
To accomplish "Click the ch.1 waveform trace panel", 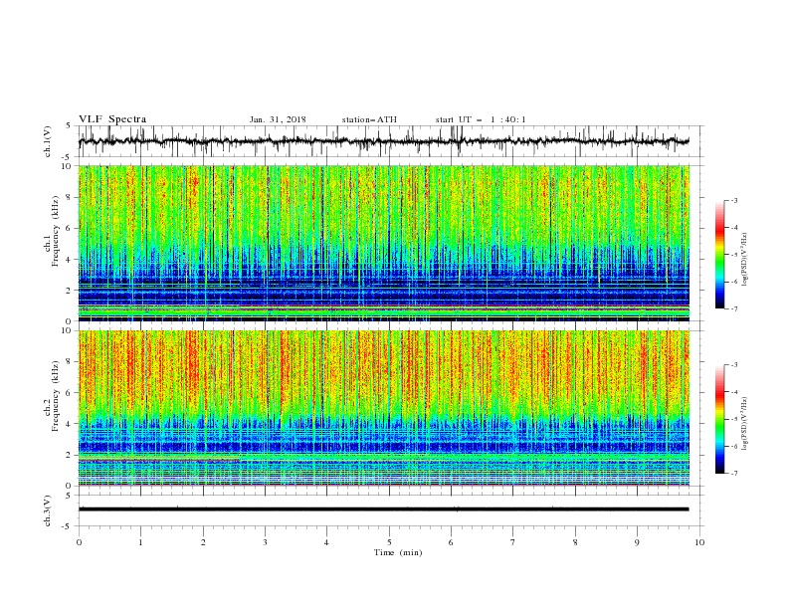I will pos(391,141).
